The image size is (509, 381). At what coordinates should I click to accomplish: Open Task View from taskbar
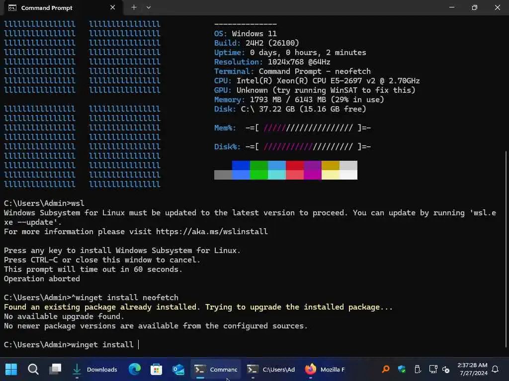point(55,369)
